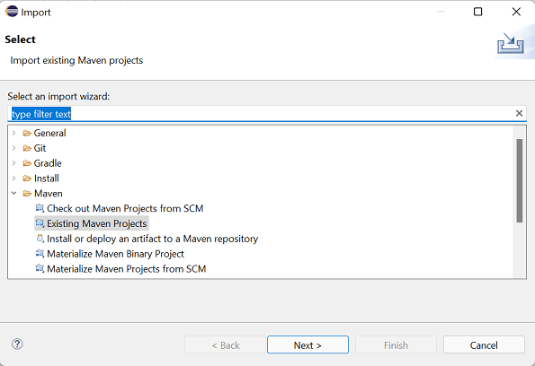Click the Cancel button
Image resolution: width=535 pixels, height=366 pixels.
coord(484,344)
